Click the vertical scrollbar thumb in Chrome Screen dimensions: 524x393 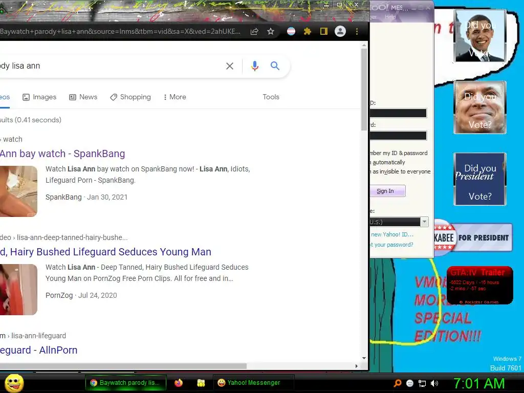(364, 90)
